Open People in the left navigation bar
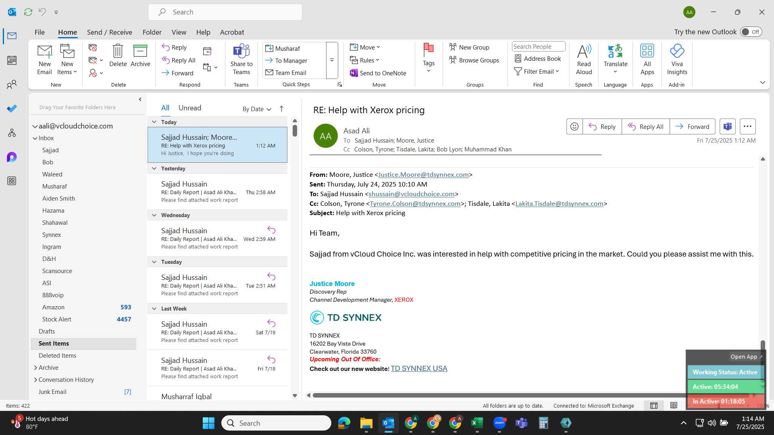The image size is (774, 435). point(12,85)
